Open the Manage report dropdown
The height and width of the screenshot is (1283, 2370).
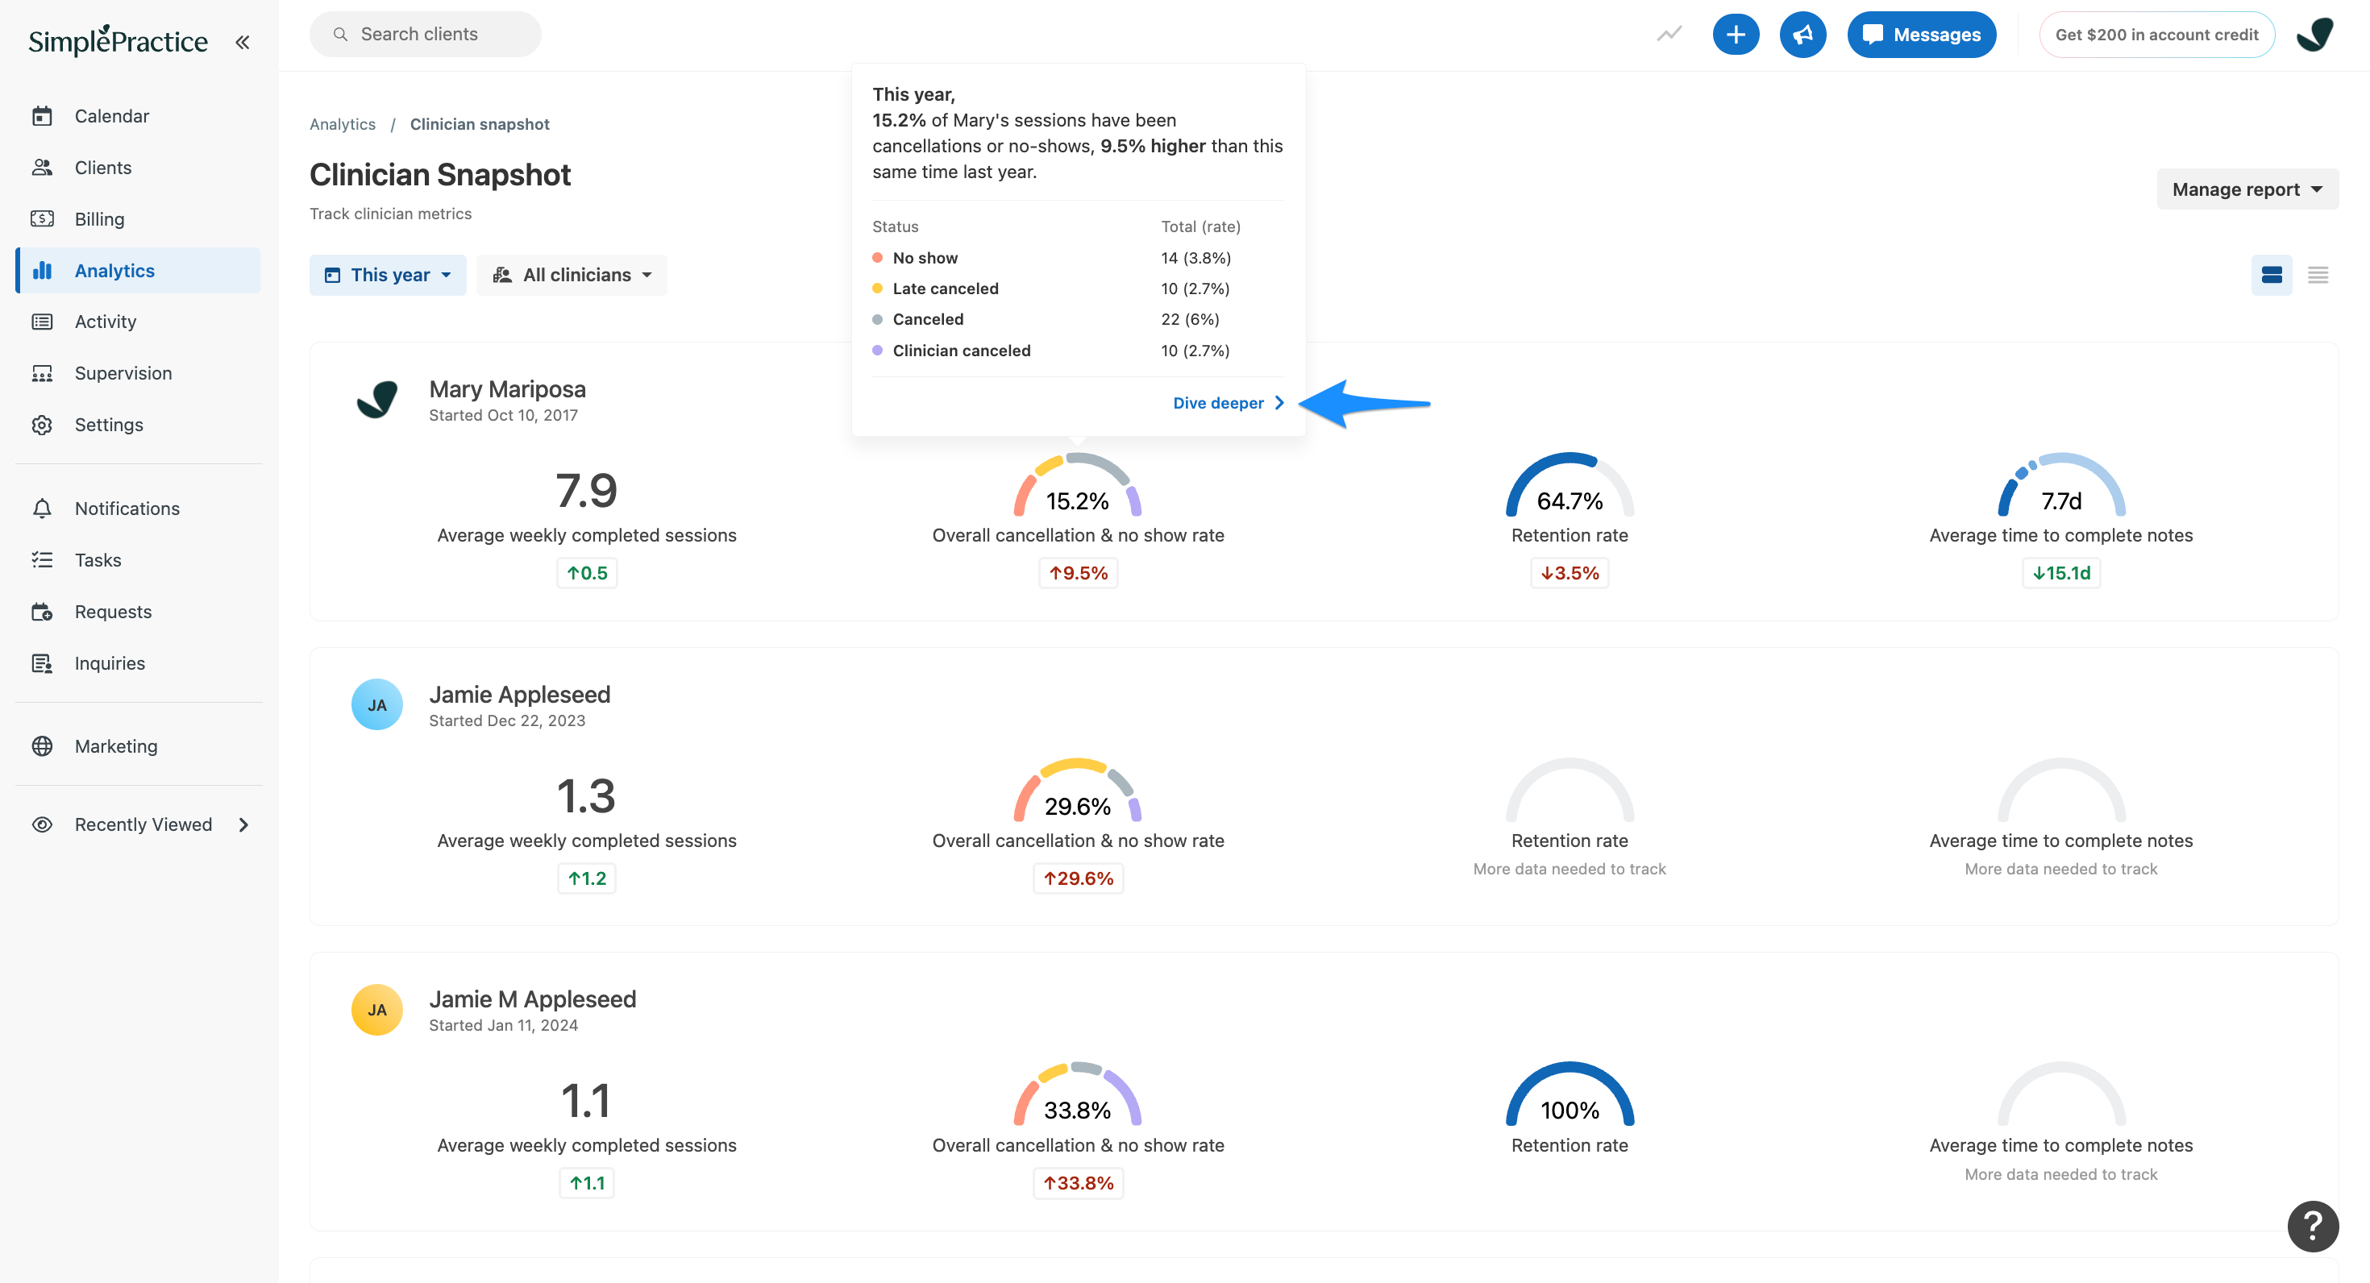(2247, 189)
